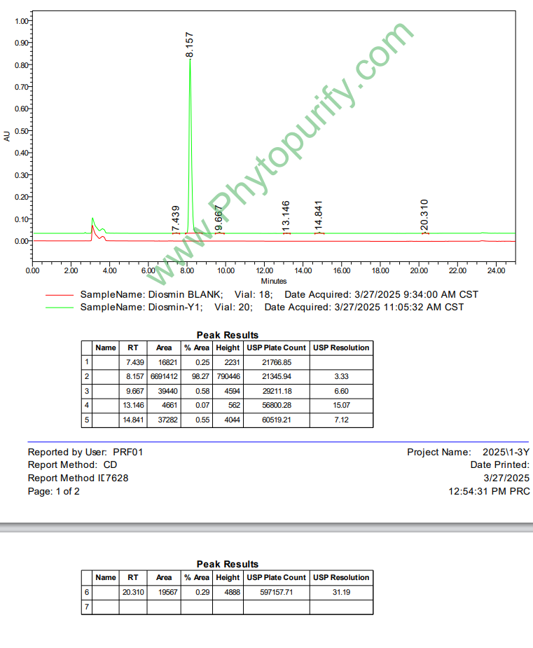Click the red Diosmin BLANK legend line
533x648 pixels.
click(x=59, y=295)
